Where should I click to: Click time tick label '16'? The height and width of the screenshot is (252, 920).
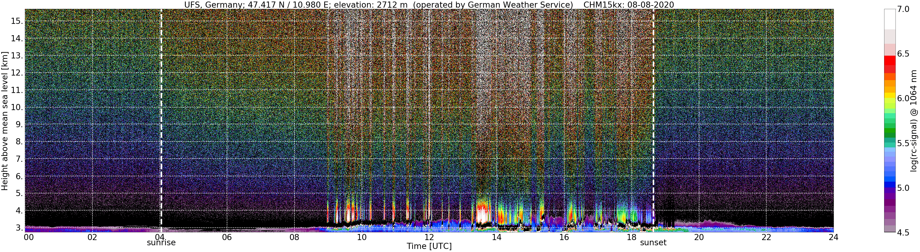[564, 237]
